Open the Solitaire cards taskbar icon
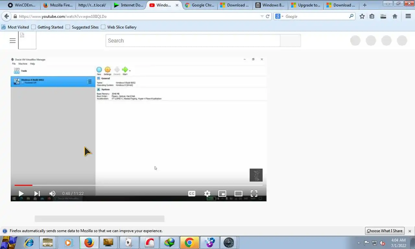Screen dimensions: 415x249 click(x=129, y=243)
